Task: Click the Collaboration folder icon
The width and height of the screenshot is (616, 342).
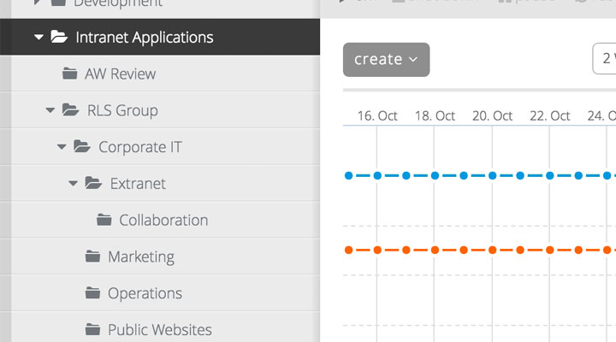Action: [x=104, y=220]
